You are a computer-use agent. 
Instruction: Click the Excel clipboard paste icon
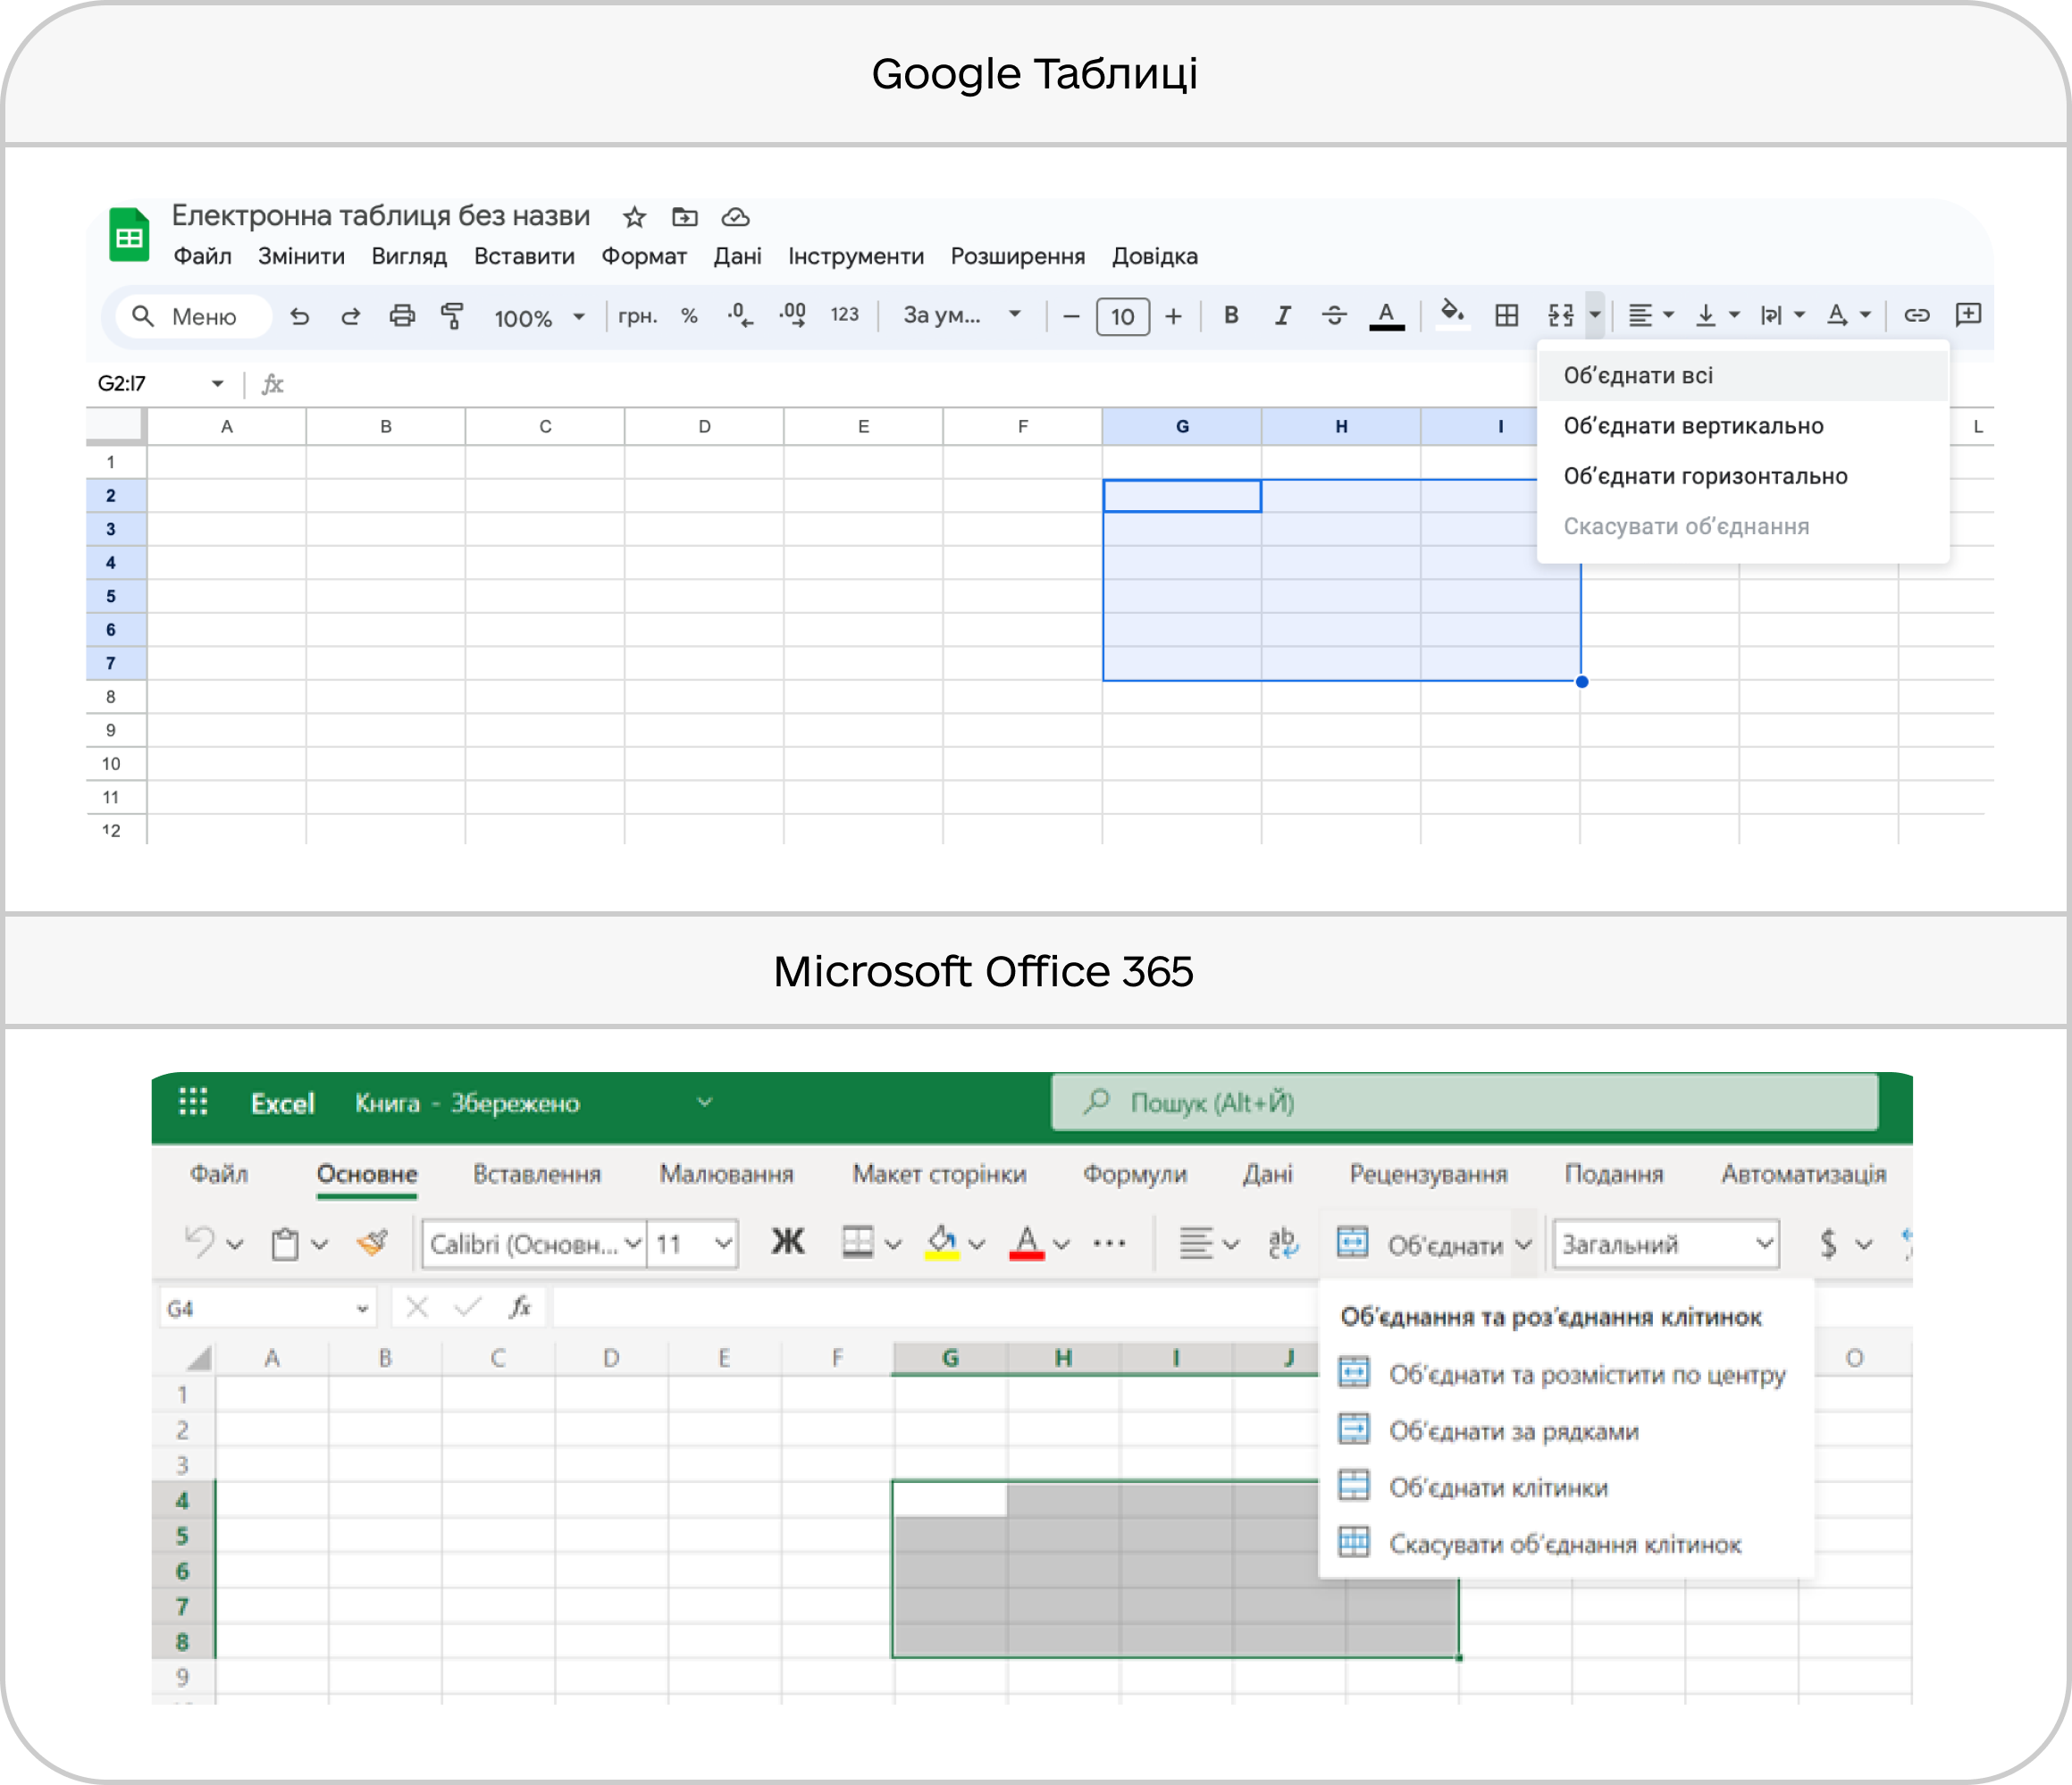(x=285, y=1244)
